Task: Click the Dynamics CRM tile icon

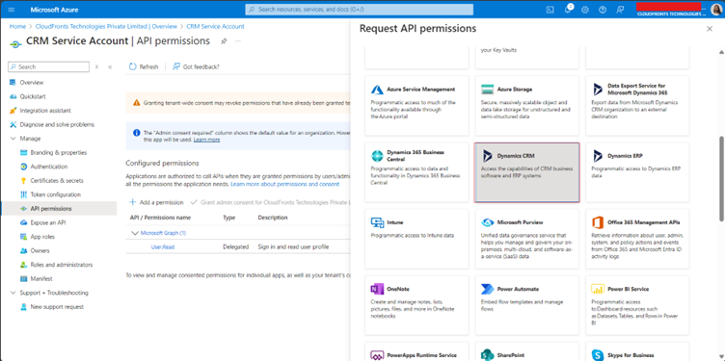Action: click(x=487, y=156)
